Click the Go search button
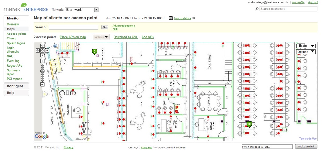 105,27
